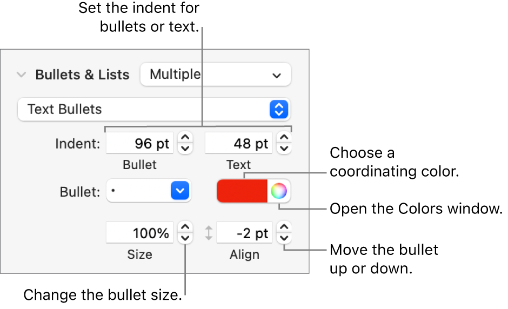Click the Text indent field showing 48 pt

[x=238, y=144]
